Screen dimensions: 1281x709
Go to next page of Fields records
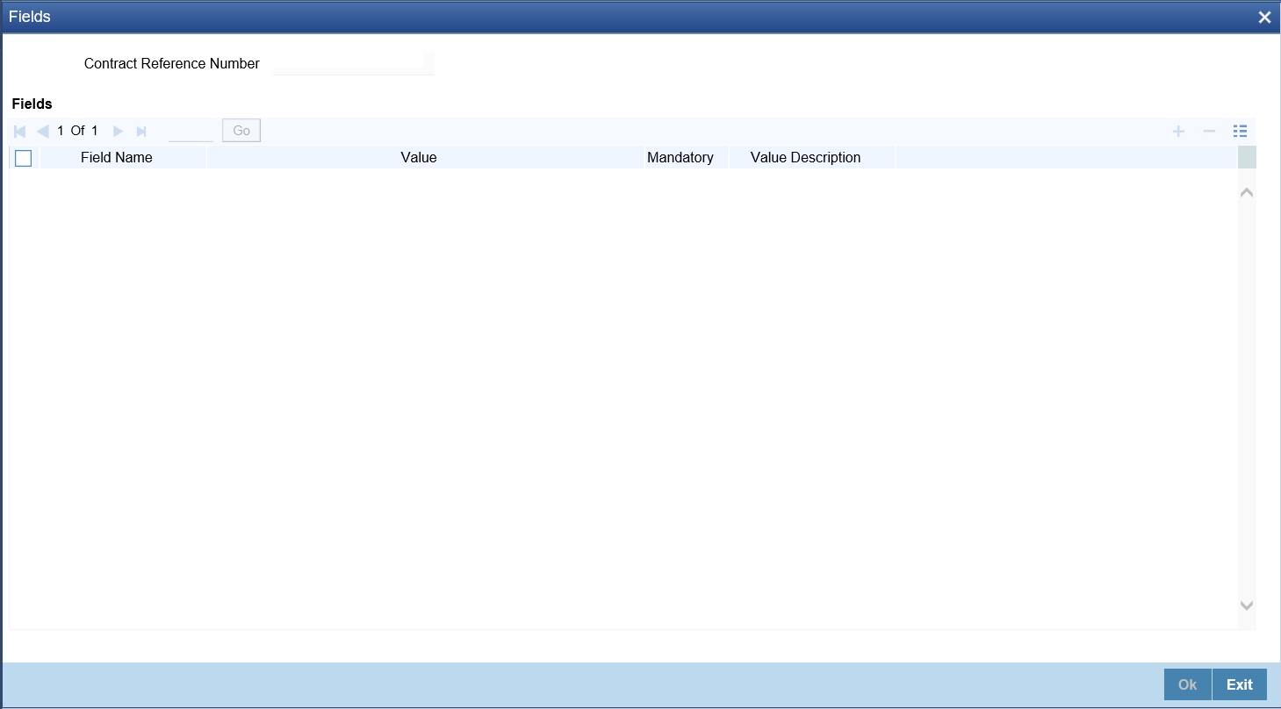[x=118, y=131]
